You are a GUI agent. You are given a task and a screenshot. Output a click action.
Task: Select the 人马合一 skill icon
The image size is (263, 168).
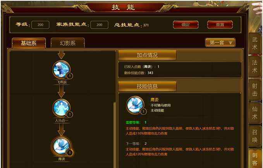point(61,108)
